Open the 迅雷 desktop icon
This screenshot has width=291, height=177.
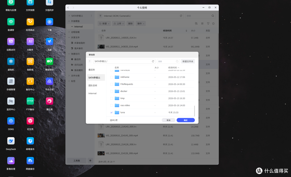tap(49, 42)
